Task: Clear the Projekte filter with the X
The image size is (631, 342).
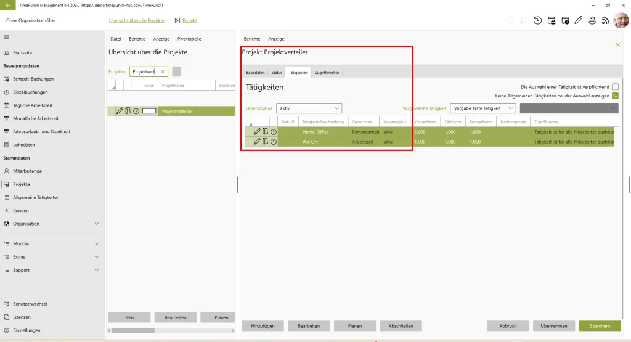Action: click(x=163, y=71)
